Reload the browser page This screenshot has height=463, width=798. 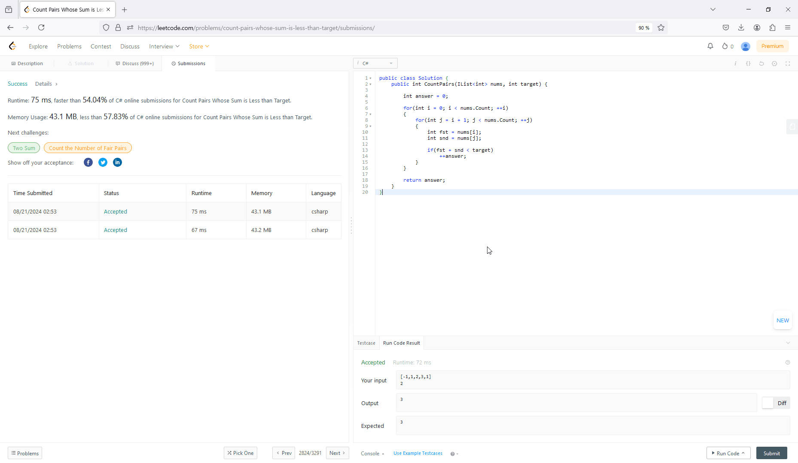[41, 27]
